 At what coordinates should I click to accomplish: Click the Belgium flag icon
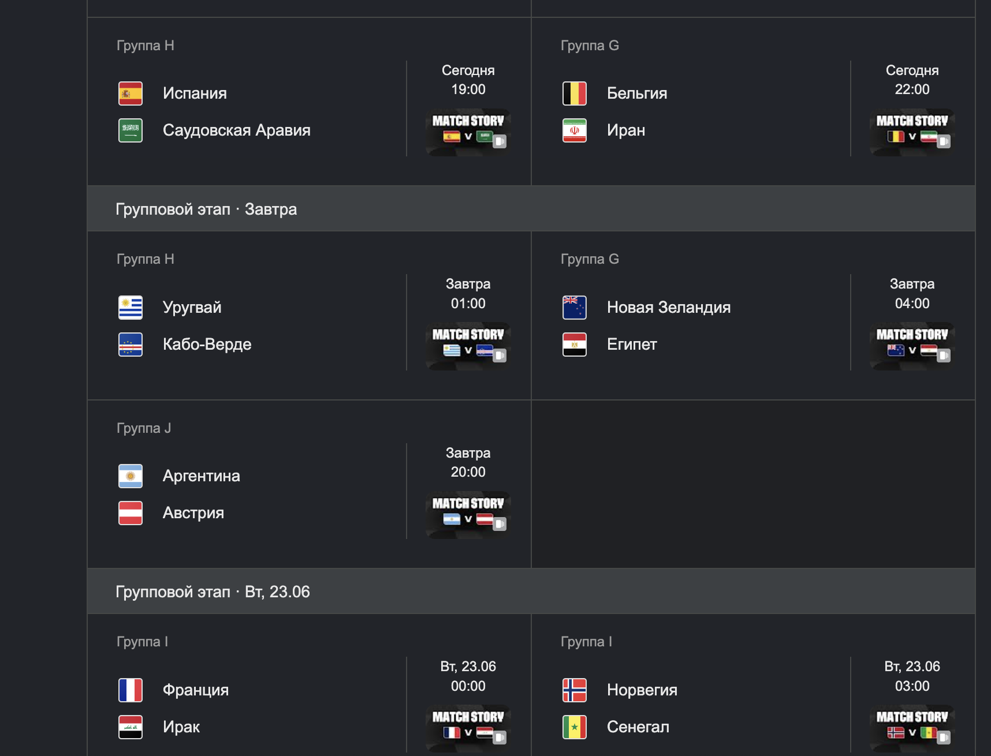575,93
